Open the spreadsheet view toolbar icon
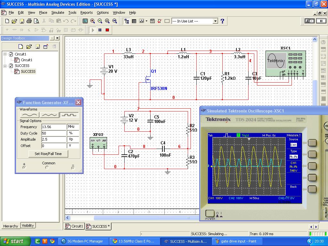Viewport: 328px width, 246px height. tap(134, 21)
